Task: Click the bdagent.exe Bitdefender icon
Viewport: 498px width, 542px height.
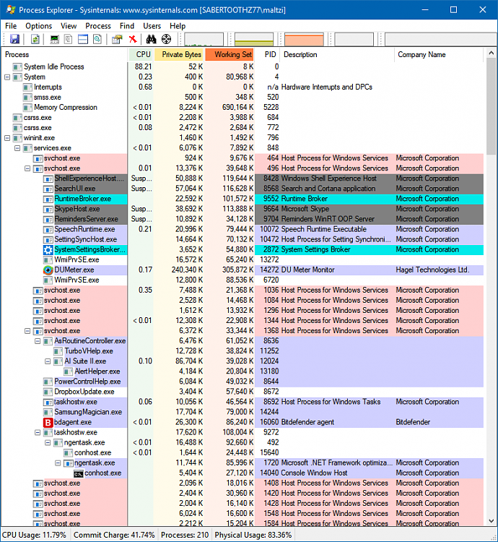Action: tap(48, 423)
